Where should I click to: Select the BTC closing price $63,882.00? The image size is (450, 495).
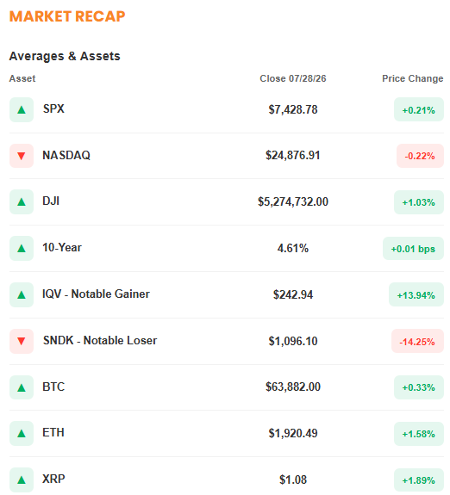tap(293, 387)
